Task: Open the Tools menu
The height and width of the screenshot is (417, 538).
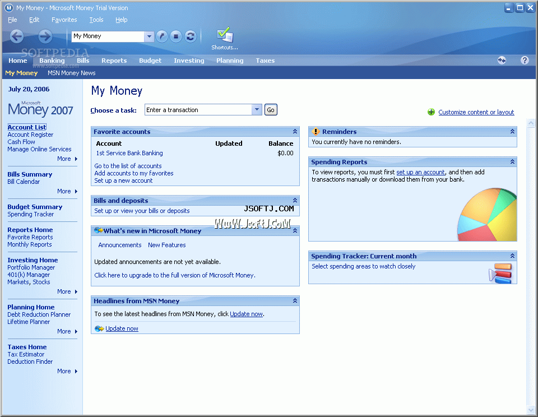Action: pyautogui.click(x=96, y=20)
